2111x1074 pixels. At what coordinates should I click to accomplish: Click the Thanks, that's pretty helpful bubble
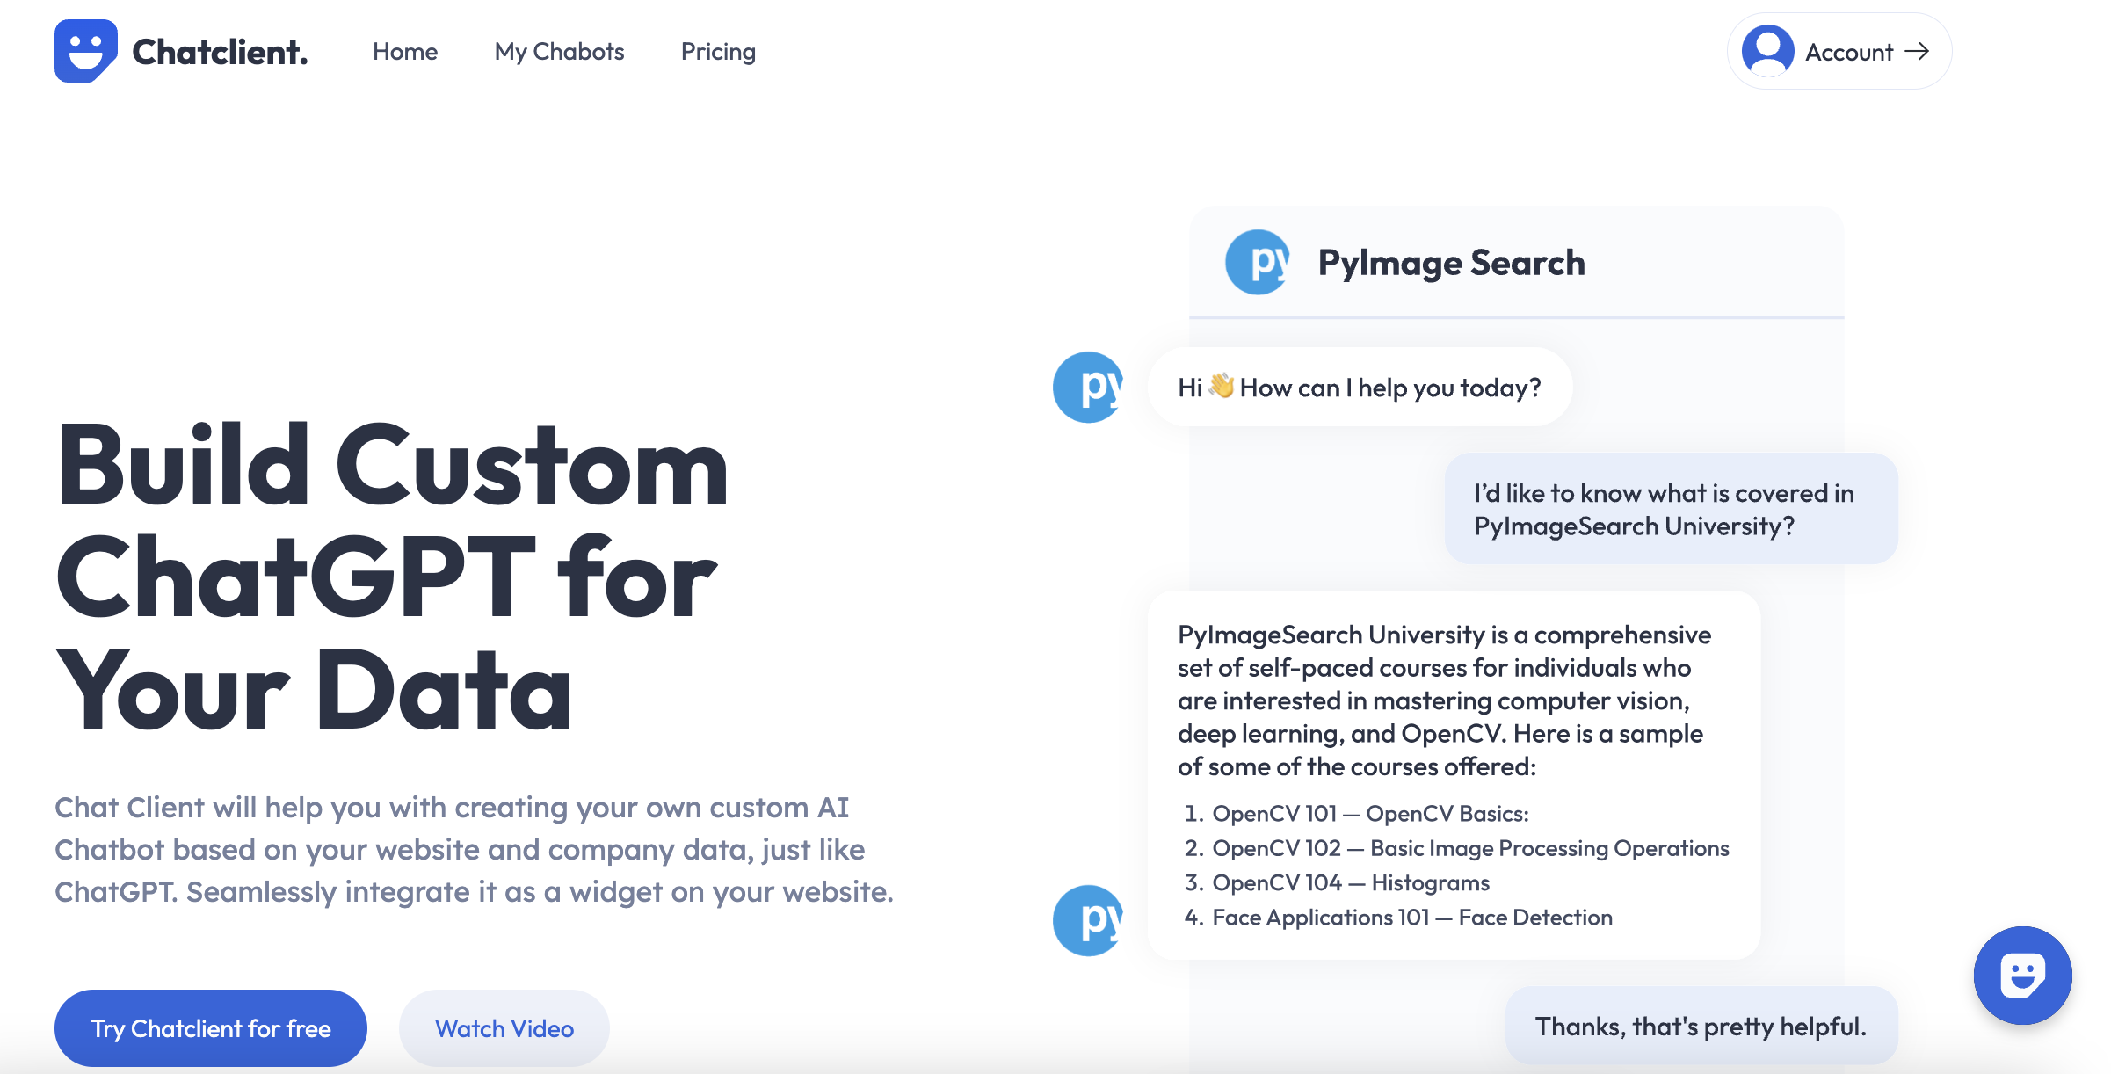click(1701, 1024)
